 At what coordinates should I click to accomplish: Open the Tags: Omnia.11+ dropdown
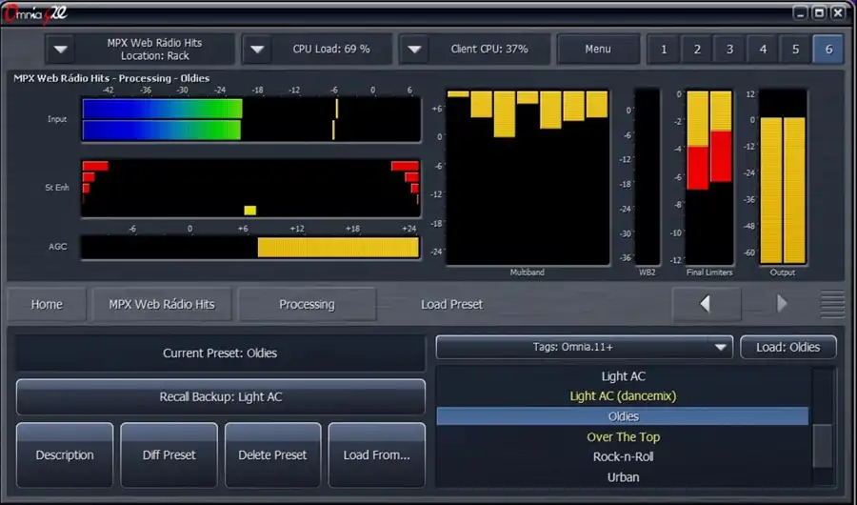pyautogui.click(x=585, y=348)
